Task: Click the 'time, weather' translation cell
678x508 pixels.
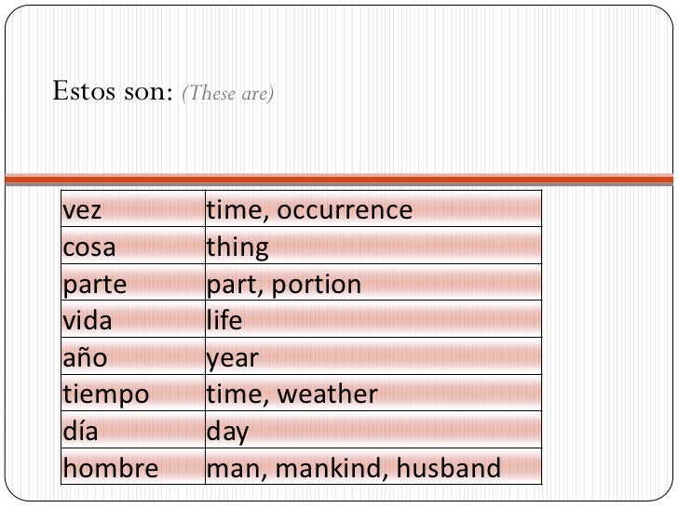Action: coord(373,393)
